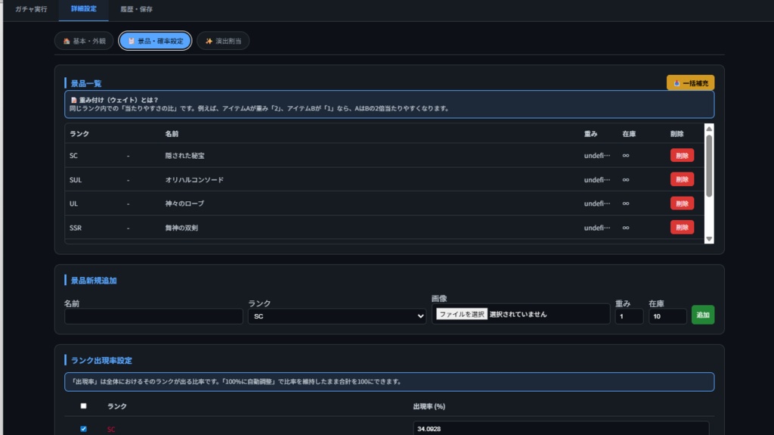774x435 pixels.
Task: Click the オリハルコンソード name cell
Action: tap(194, 179)
